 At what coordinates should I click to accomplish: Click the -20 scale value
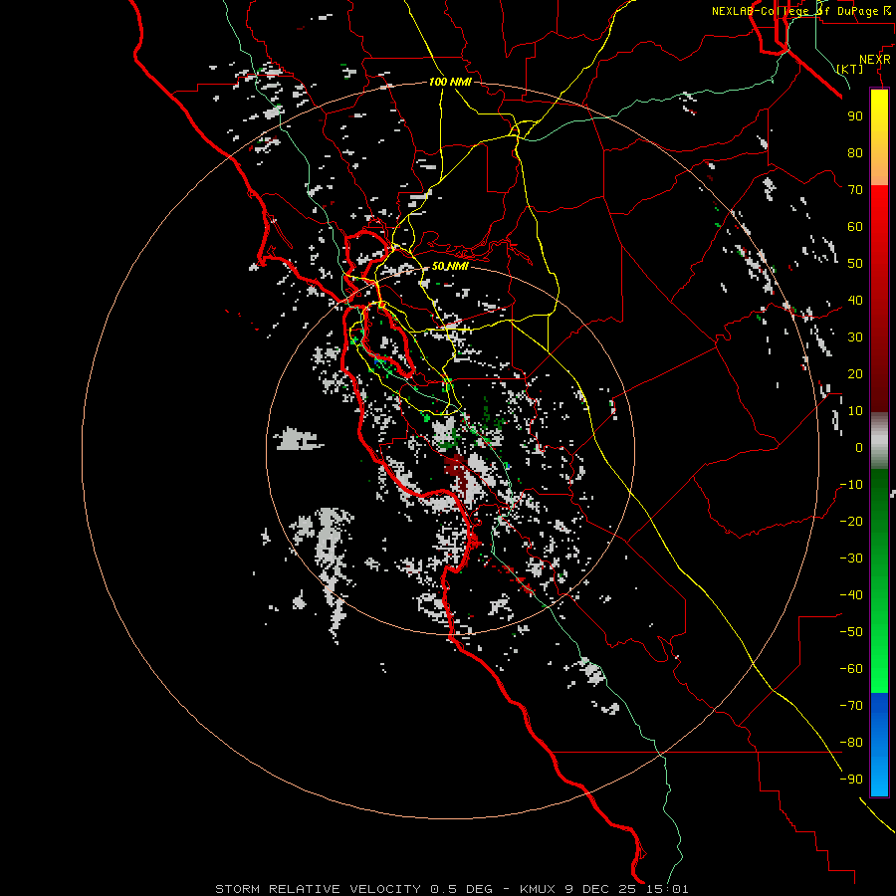pyautogui.click(x=851, y=521)
